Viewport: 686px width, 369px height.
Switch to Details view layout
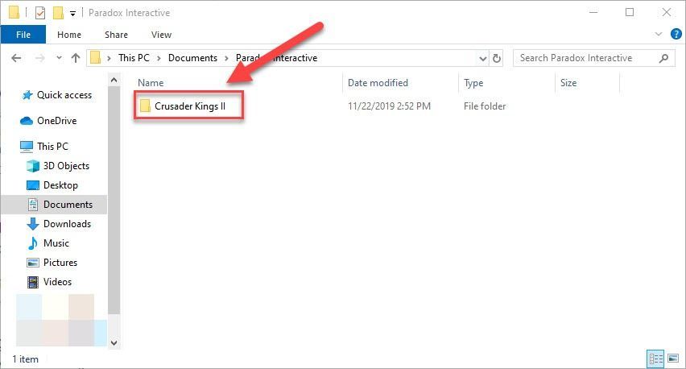[655, 359]
